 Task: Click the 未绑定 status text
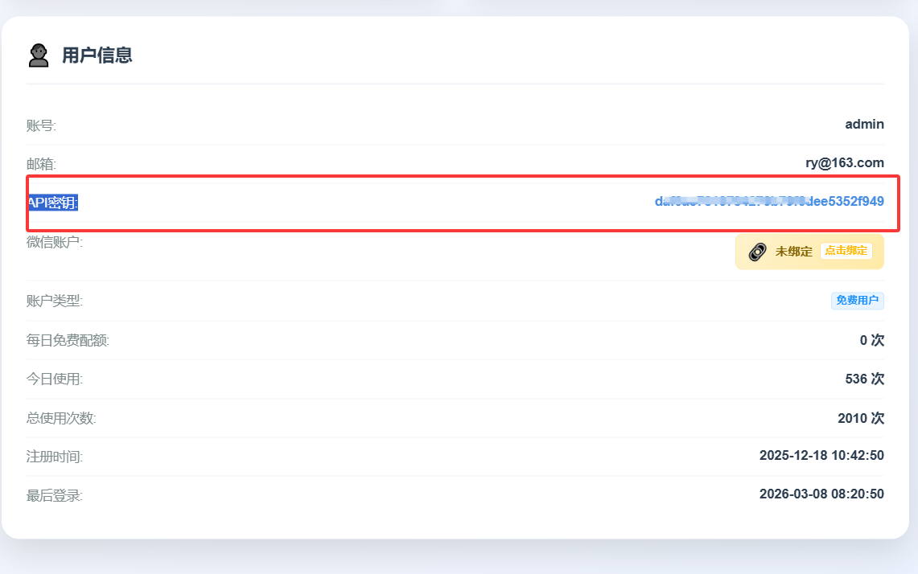(x=793, y=252)
